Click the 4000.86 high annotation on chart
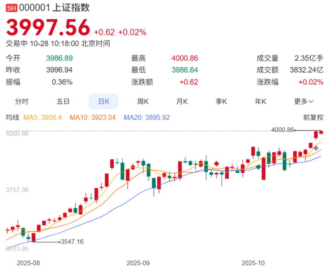The height and width of the screenshot is (274, 330). coord(282,130)
